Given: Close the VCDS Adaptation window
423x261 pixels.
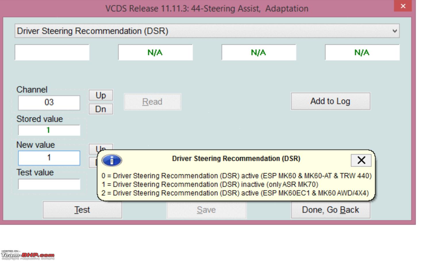Looking at the screenshot, I should [403, 6].
